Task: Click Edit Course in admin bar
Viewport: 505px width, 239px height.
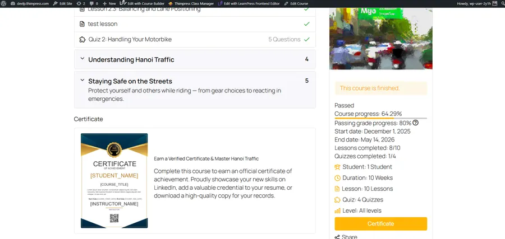Action: (x=296, y=3)
